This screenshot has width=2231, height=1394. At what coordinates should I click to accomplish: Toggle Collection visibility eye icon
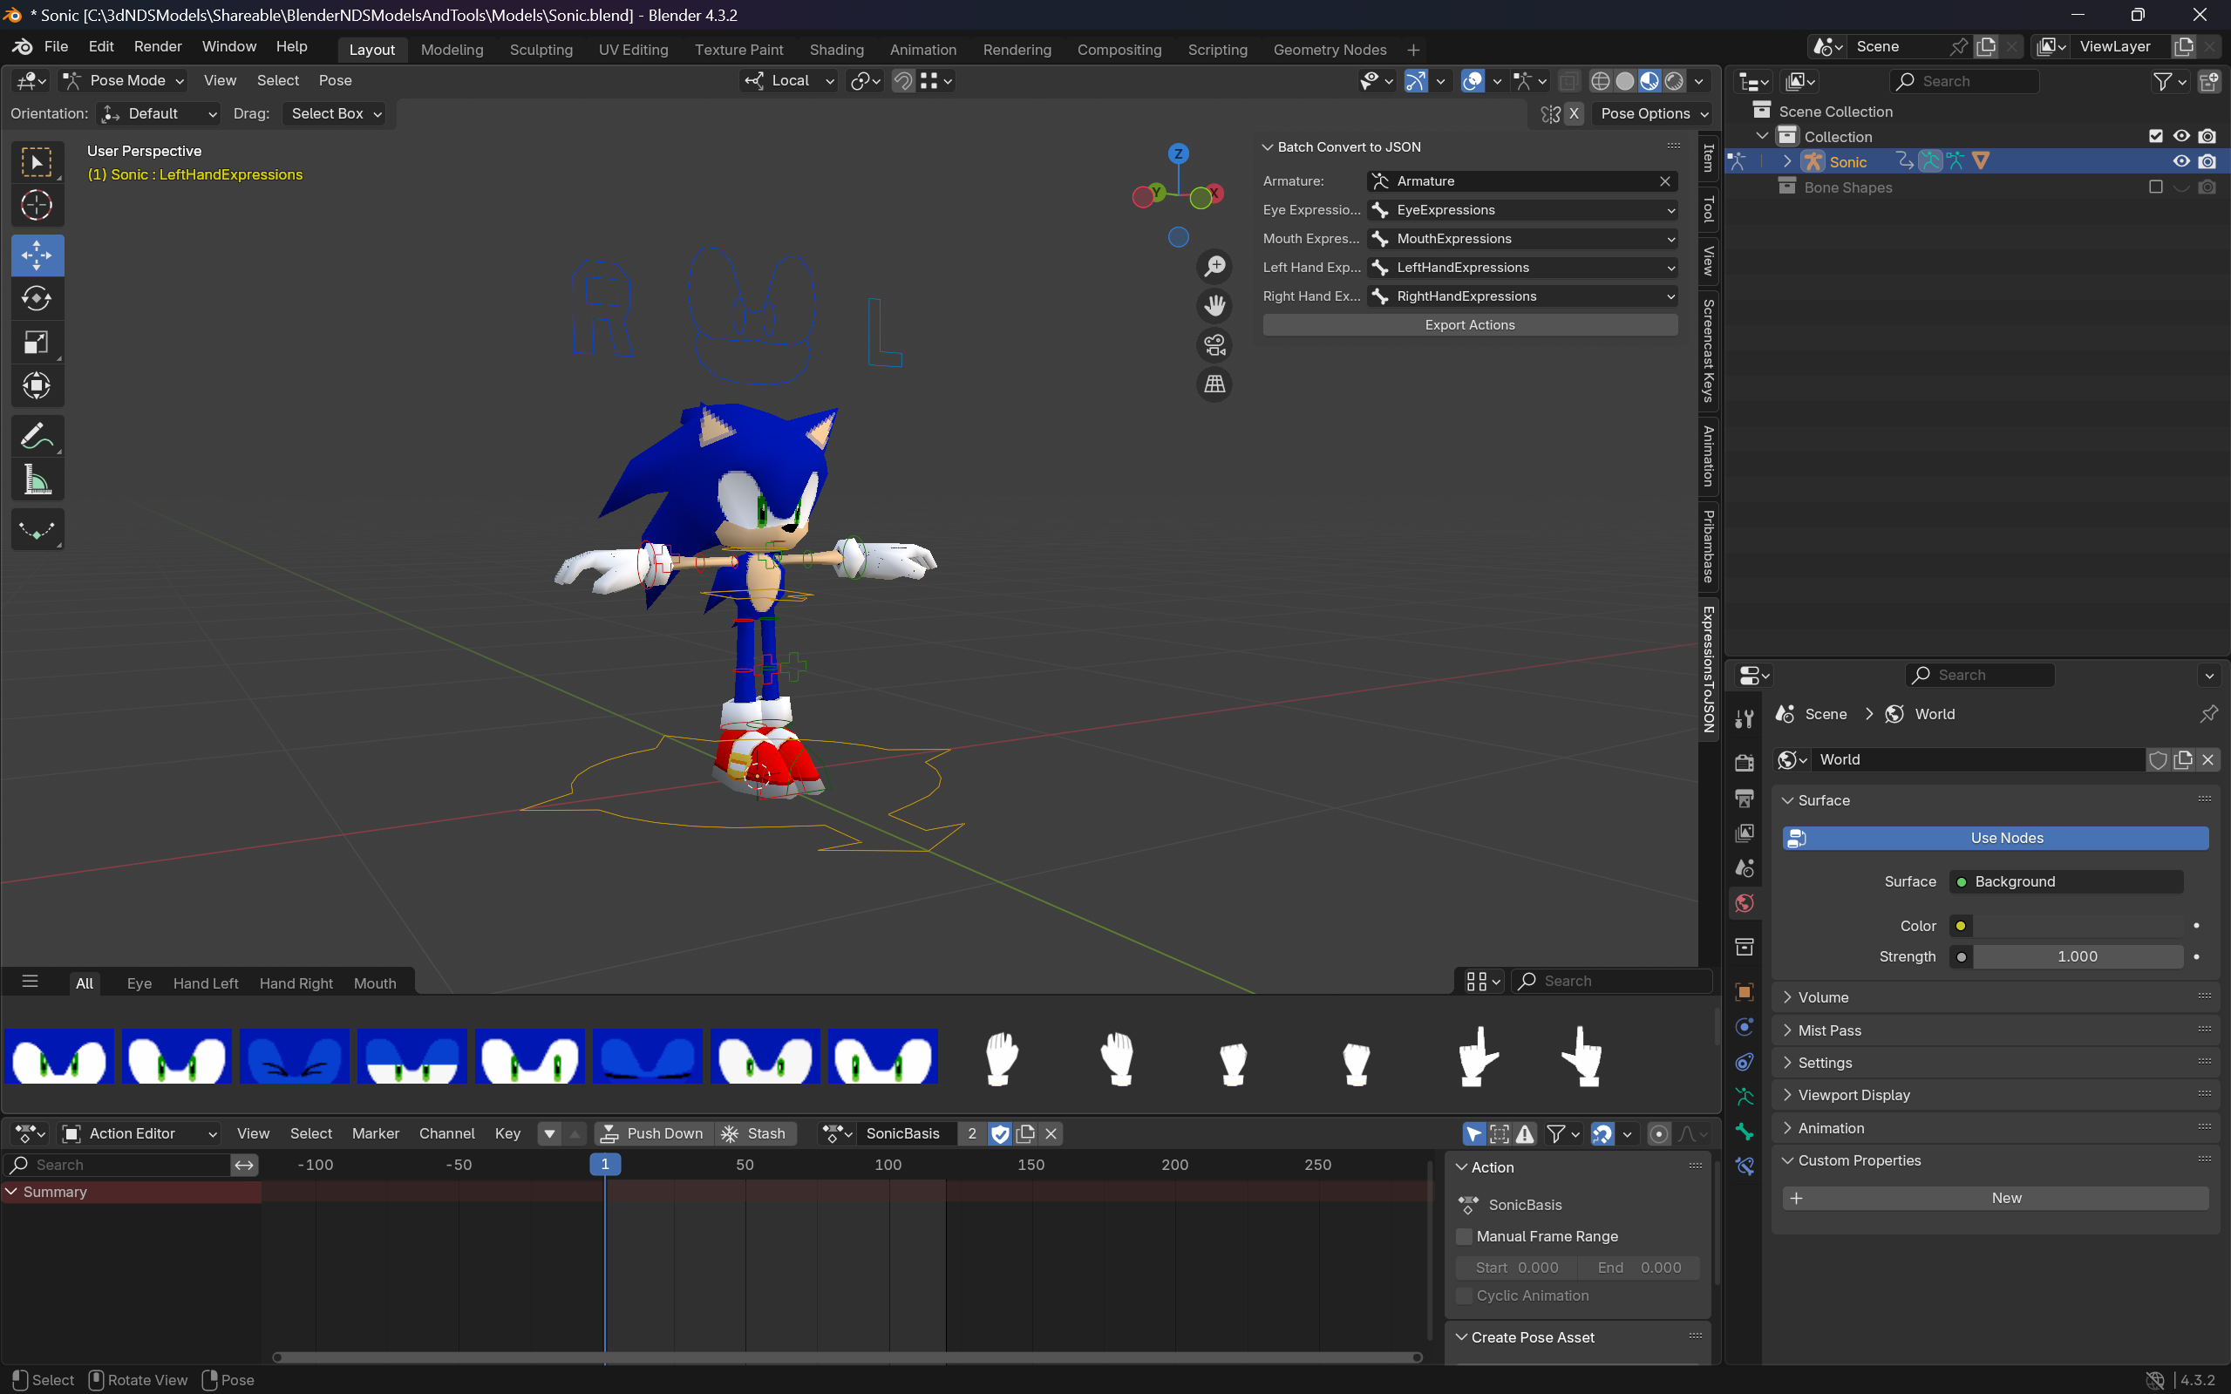pyautogui.click(x=2181, y=137)
